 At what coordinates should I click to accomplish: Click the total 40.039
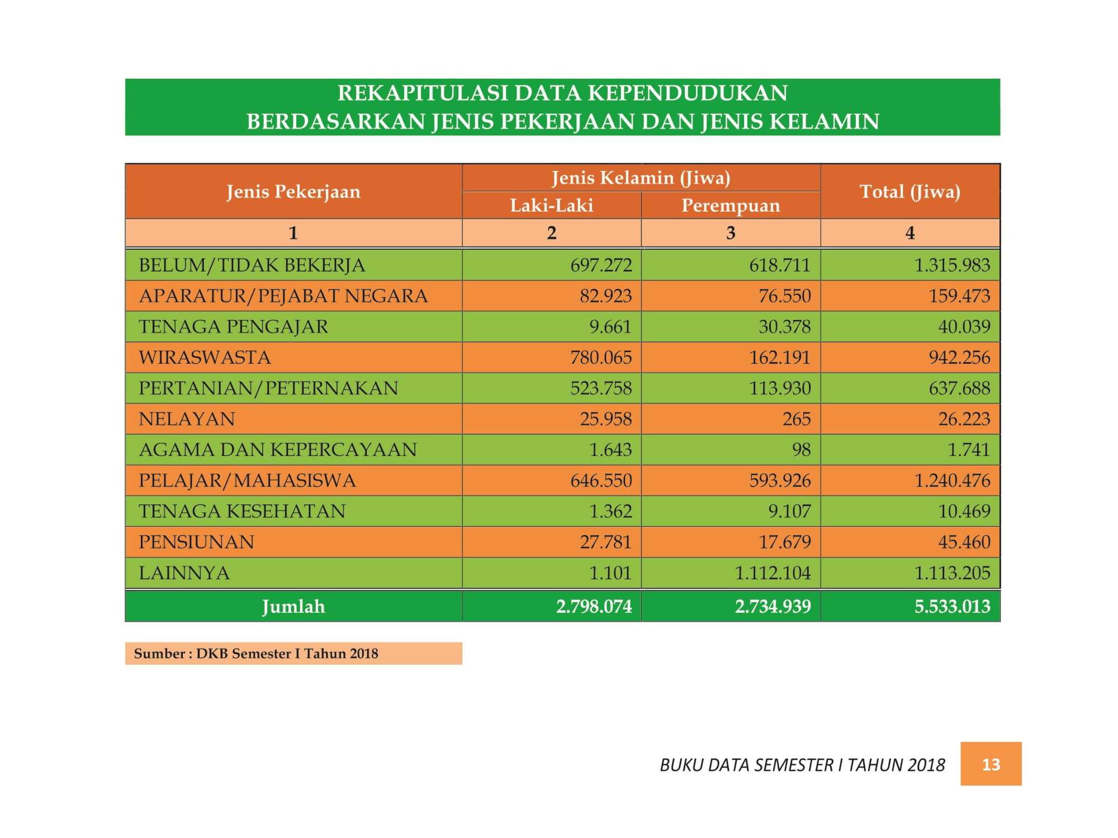[x=964, y=326]
